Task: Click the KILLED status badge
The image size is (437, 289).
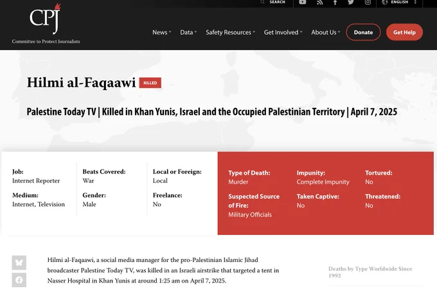Action: [150, 83]
